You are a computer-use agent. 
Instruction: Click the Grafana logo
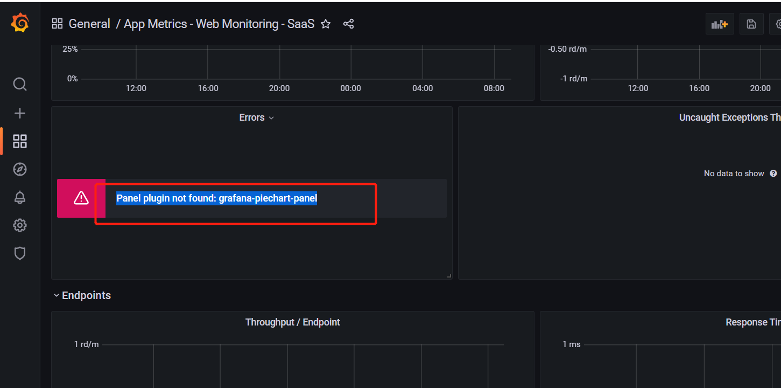point(19,23)
